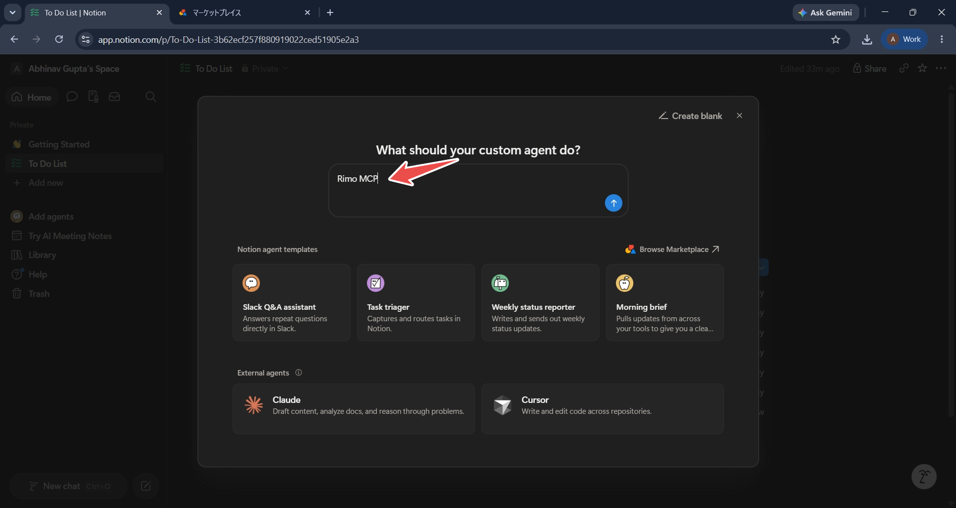This screenshot has width=956, height=508.
Task: Go forward in browser history
Action: (36, 39)
